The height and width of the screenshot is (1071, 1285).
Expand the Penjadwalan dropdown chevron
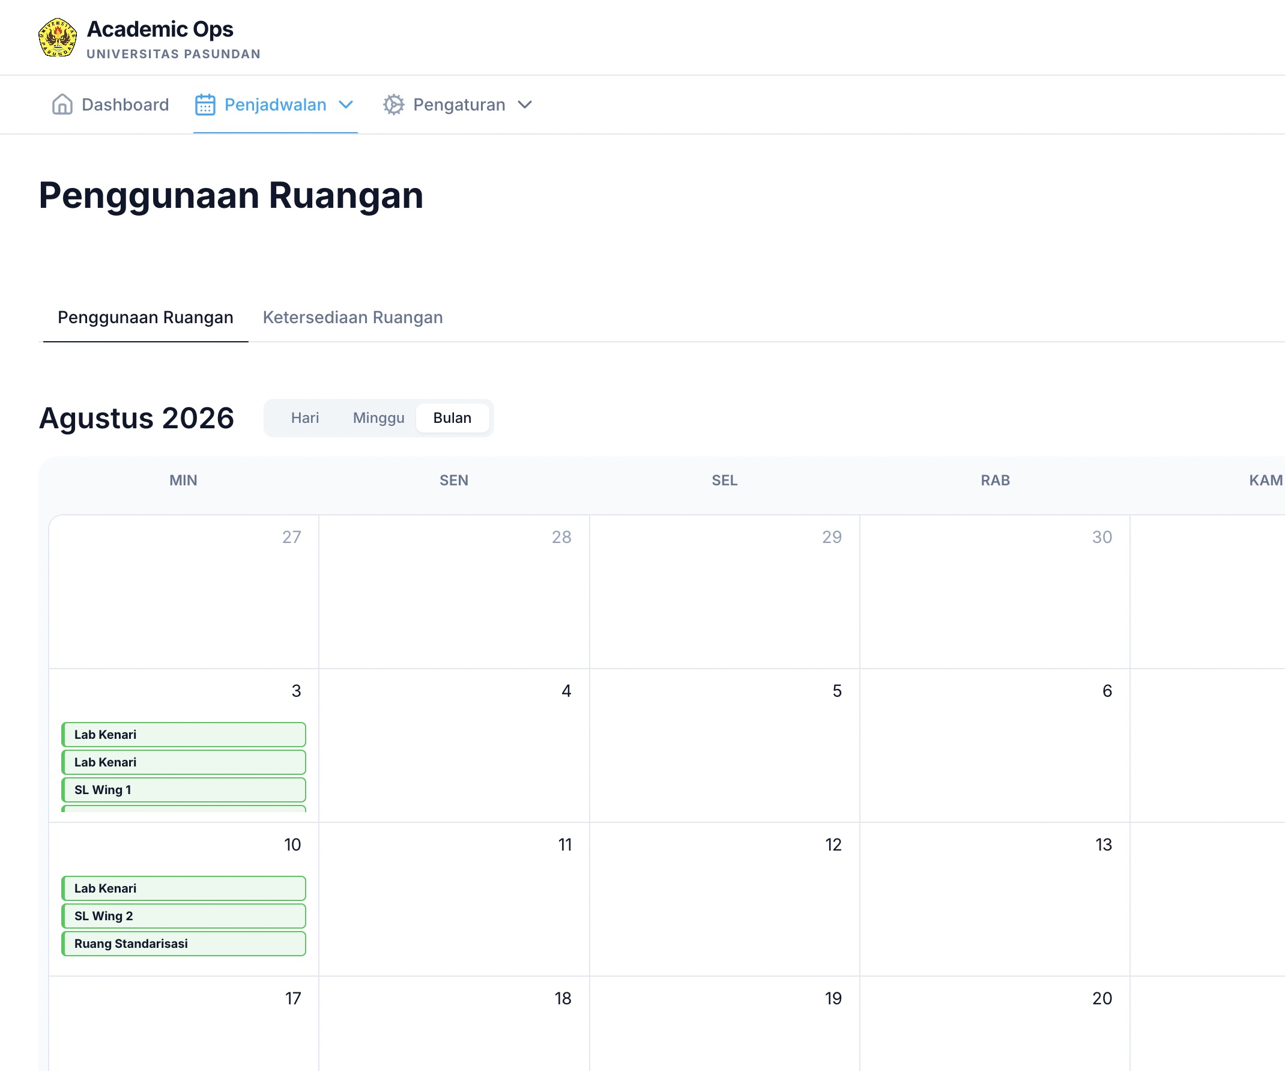(346, 105)
